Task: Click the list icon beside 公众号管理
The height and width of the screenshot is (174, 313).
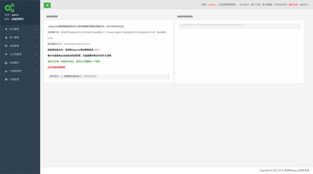Action: [6, 54]
